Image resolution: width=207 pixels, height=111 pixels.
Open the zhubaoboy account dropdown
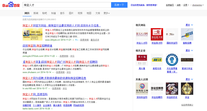click(198, 5)
